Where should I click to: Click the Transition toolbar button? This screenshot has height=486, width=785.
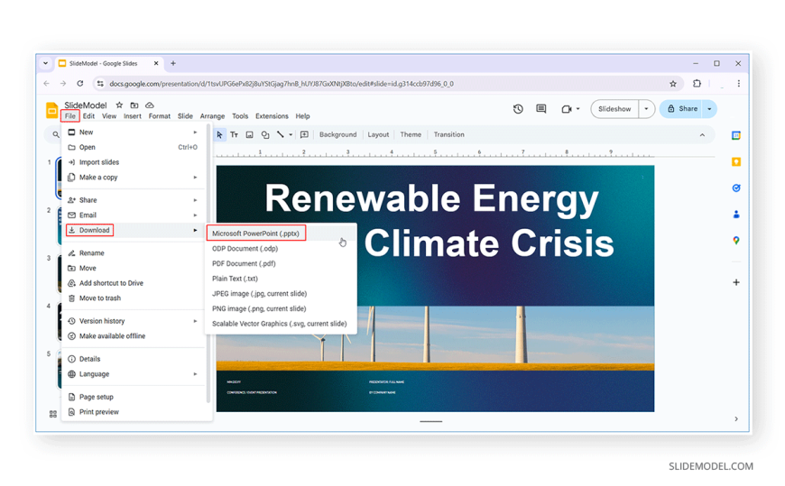[x=448, y=134]
